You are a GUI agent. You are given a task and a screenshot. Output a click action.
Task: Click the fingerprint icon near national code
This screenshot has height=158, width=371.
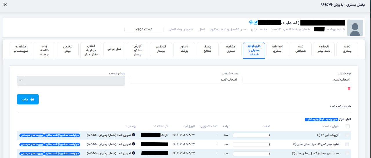(251, 22)
